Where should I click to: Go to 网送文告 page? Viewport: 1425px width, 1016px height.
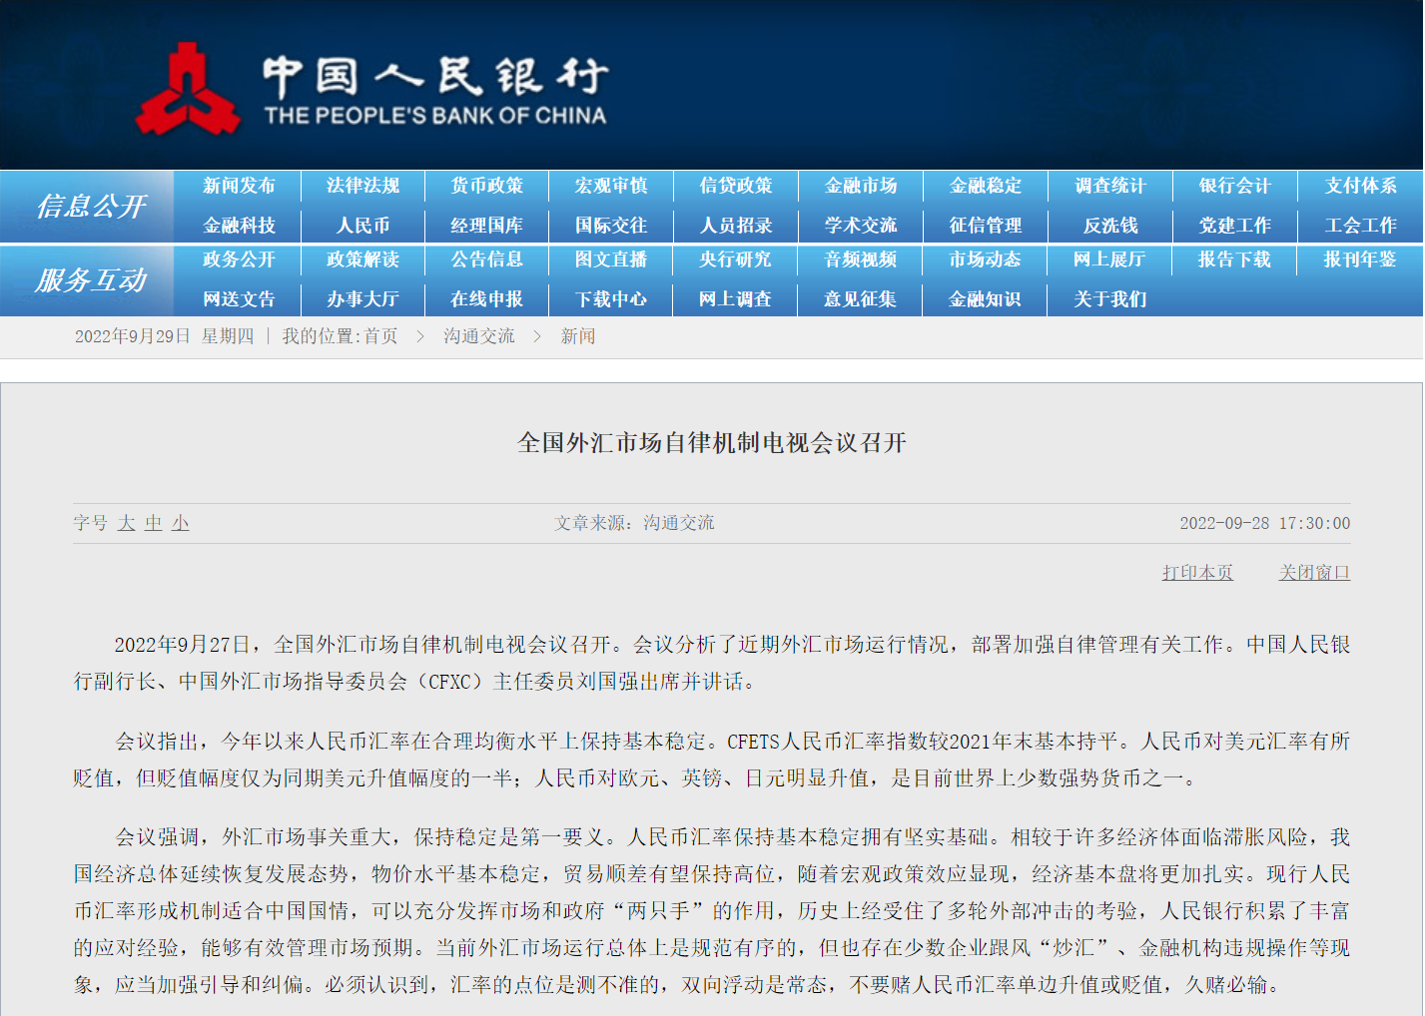239,299
